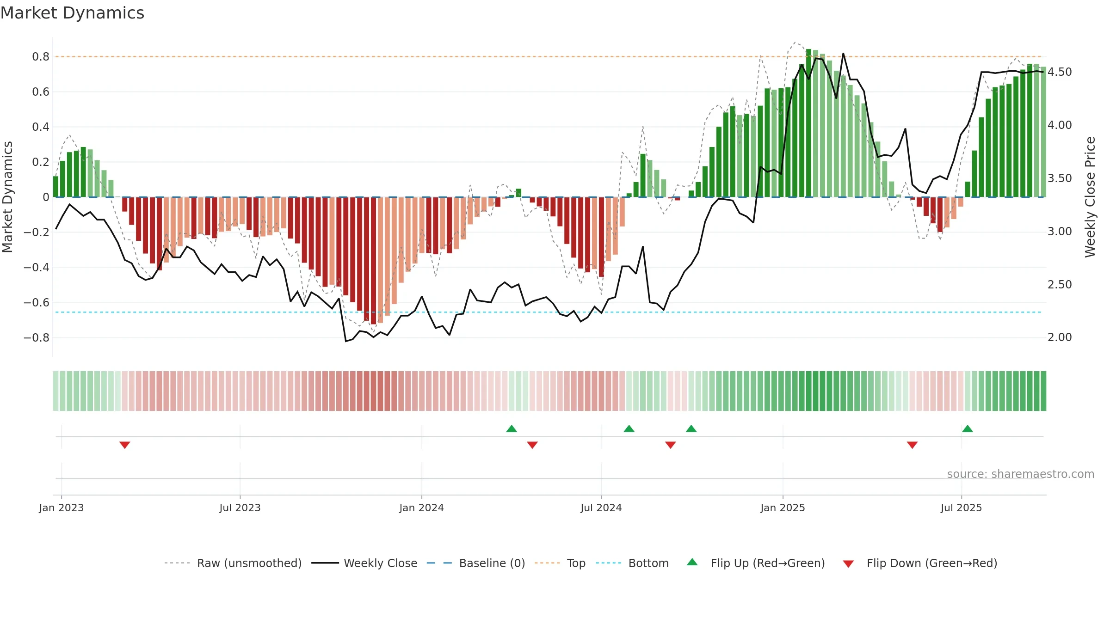Click the green flip-up marker near August 2024
This screenshot has width=1110, height=624.
[x=629, y=428]
